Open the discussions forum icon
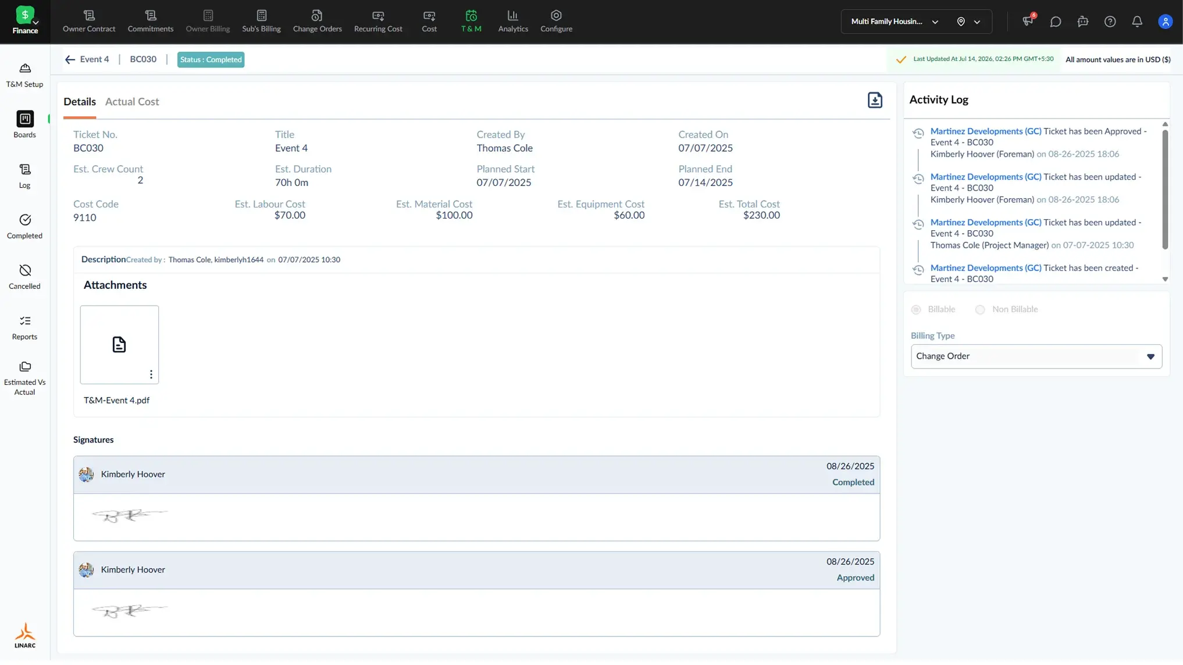 point(1082,22)
